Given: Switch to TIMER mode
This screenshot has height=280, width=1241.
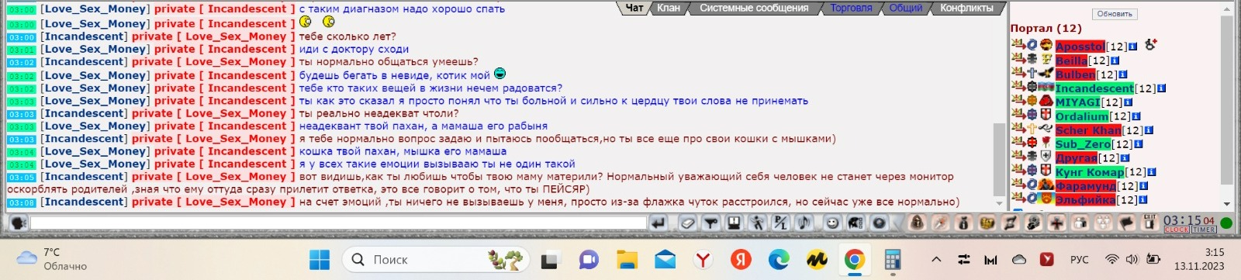Looking at the screenshot, I should pos(1204,230).
